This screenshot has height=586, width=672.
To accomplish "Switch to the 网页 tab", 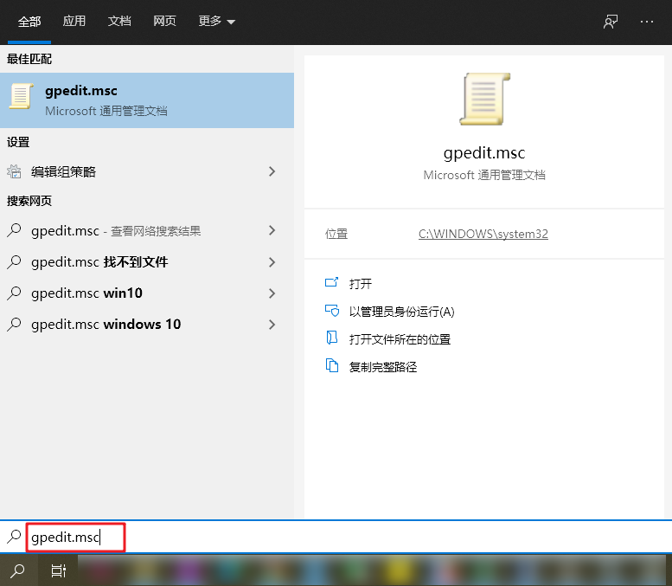I will pyautogui.click(x=164, y=21).
